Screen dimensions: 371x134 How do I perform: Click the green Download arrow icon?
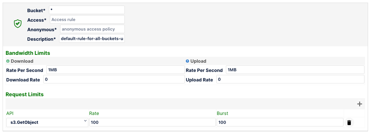(x=8, y=61)
